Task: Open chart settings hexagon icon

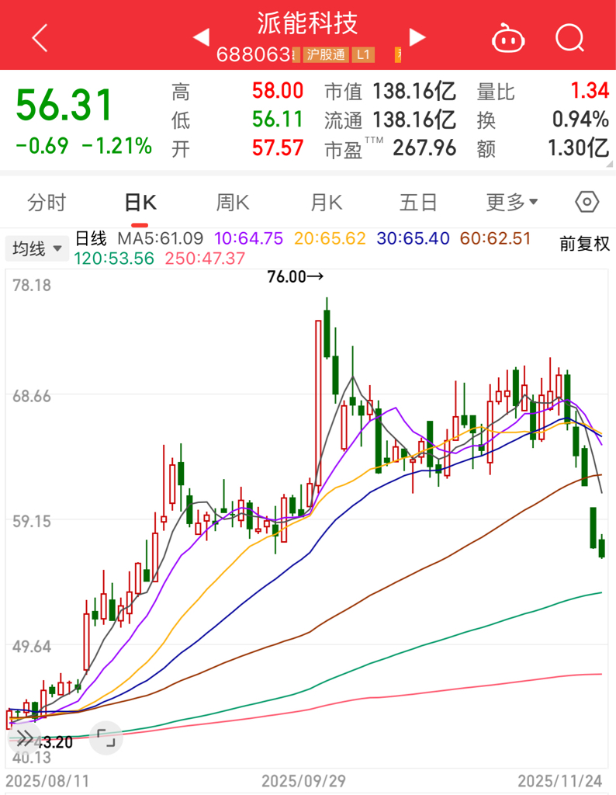Action: (587, 203)
